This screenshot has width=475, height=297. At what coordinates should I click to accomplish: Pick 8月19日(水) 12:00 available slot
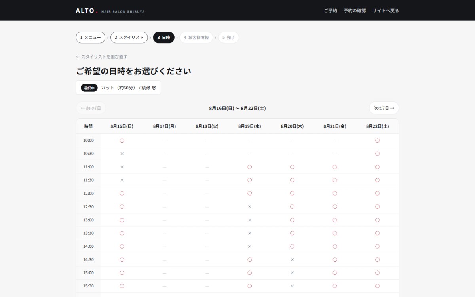click(x=249, y=193)
